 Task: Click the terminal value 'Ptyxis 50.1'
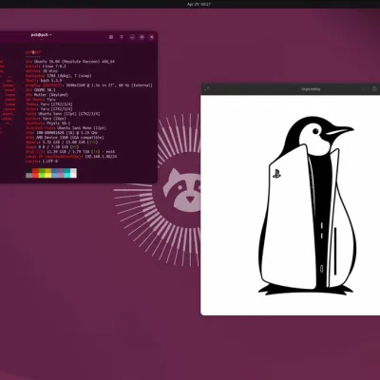pyautogui.click(x=59, y=123)
